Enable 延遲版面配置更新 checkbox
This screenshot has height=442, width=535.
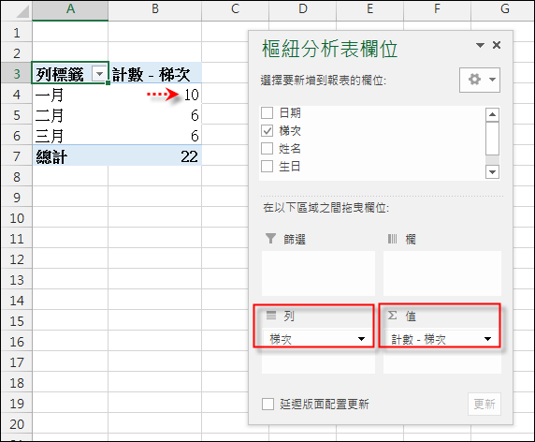click(x=267, y=404)
